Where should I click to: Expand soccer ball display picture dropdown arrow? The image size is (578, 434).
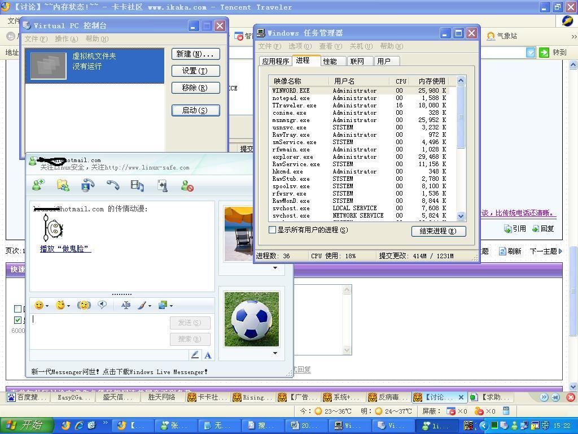(275, 353)
